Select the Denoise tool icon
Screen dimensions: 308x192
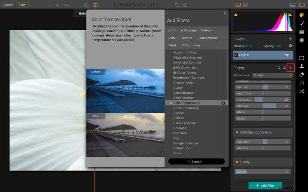(x=302, y=83)
